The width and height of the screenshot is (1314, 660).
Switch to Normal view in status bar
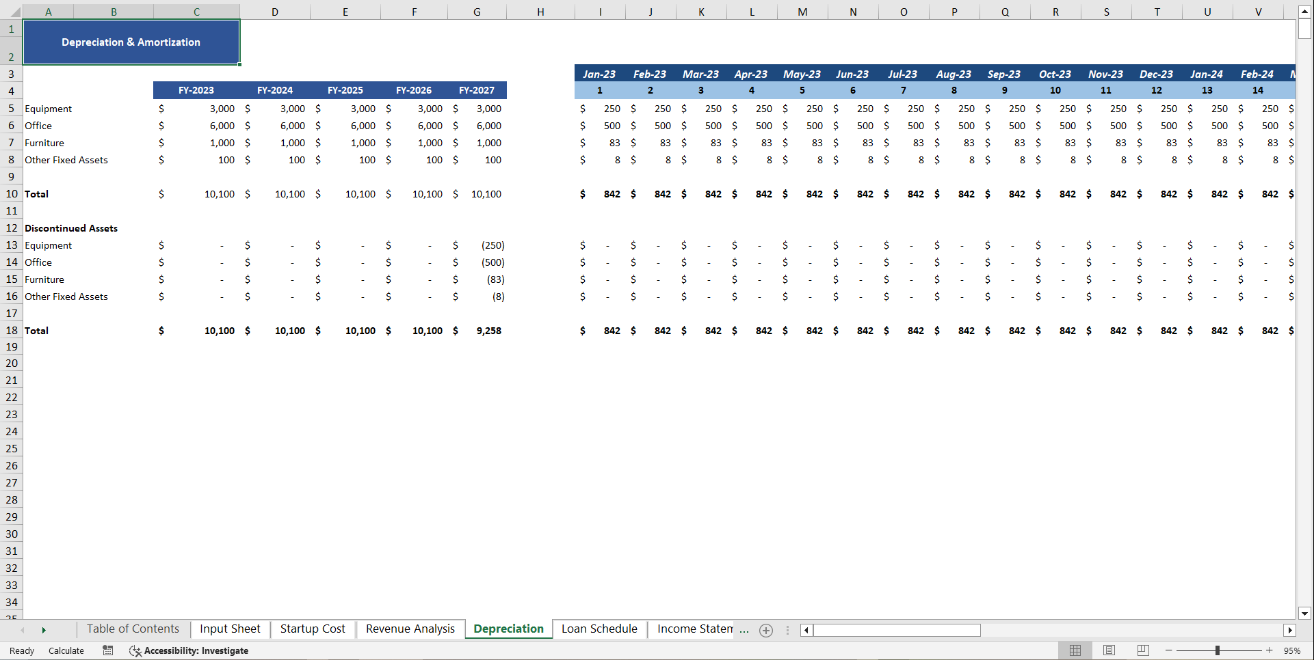1075,650
